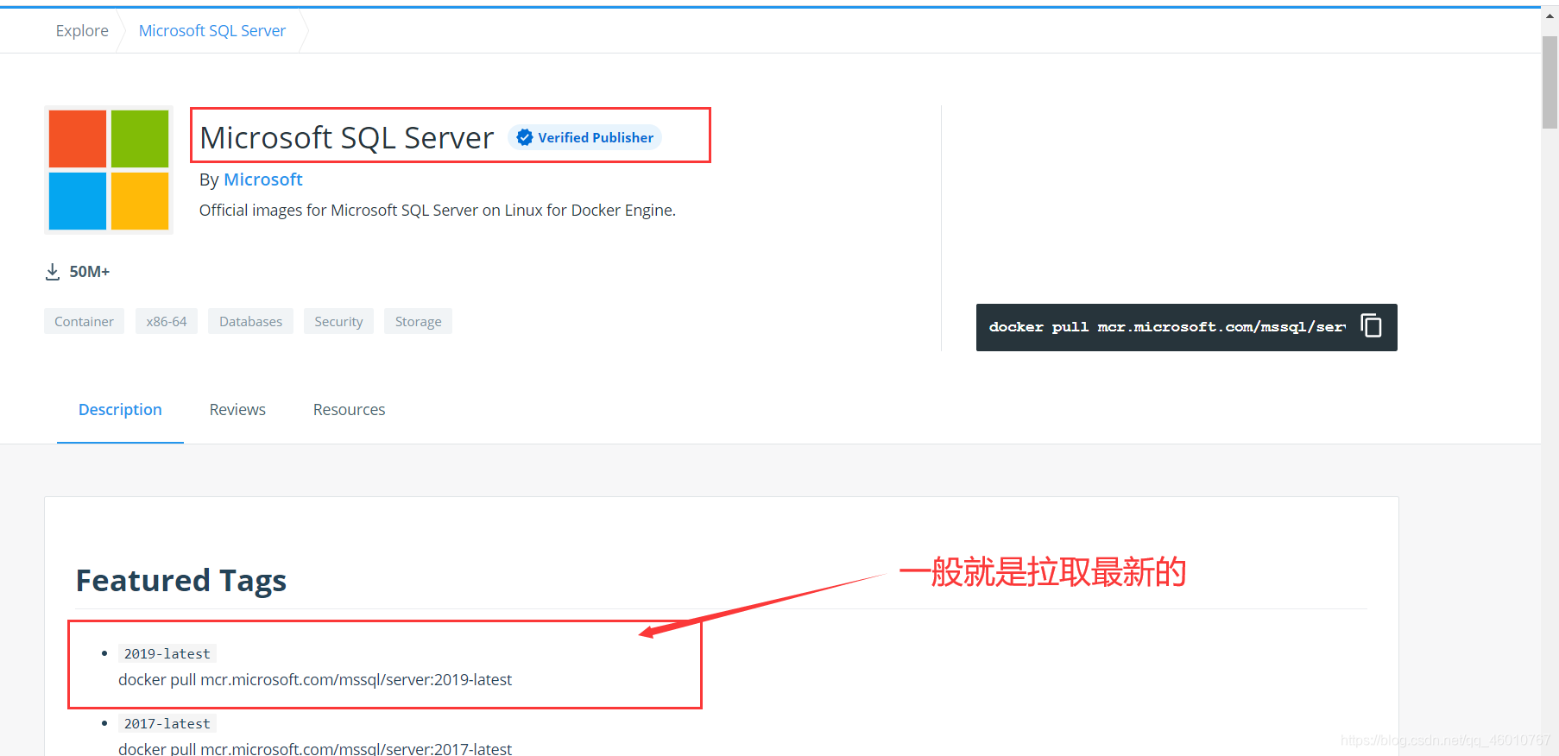
Task: Click the docker pull server:2017-latest command text
Action: (x=315, y=748)
